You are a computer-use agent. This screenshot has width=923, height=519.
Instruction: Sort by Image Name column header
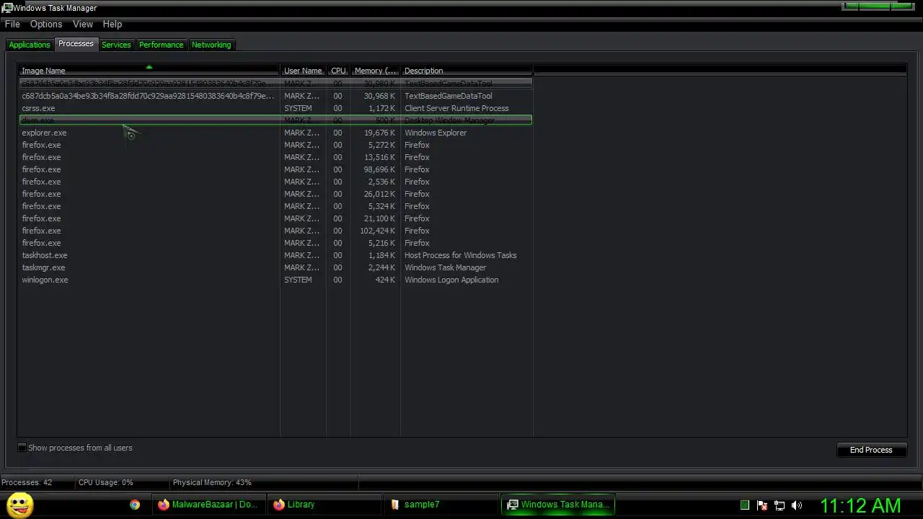tap(149, 71)
